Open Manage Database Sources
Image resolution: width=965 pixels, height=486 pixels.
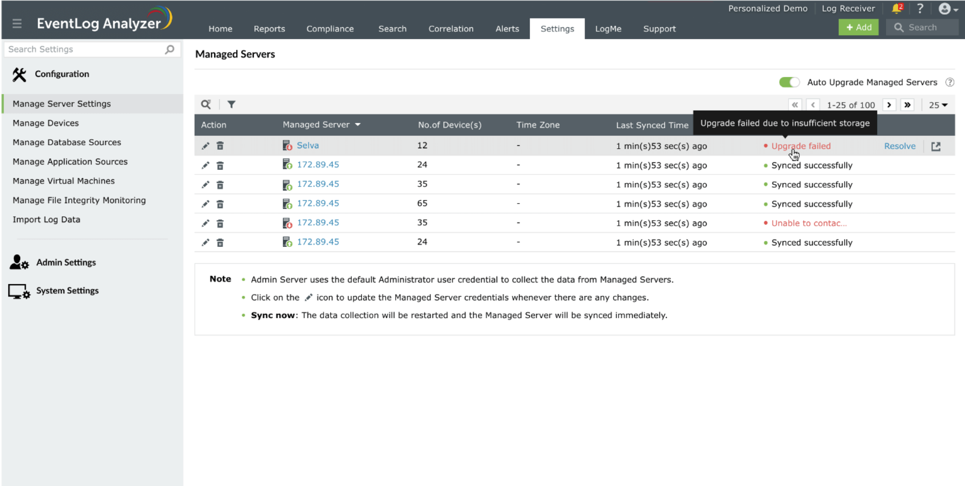tap(67, 142)
